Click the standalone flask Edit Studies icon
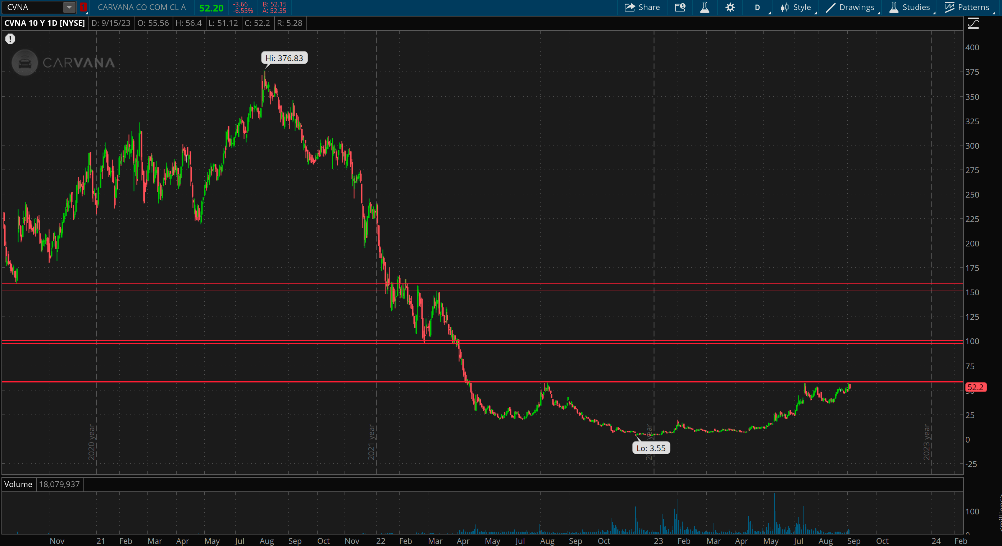Viewport: 1002px width, 546px height. (x=705, y=8)
